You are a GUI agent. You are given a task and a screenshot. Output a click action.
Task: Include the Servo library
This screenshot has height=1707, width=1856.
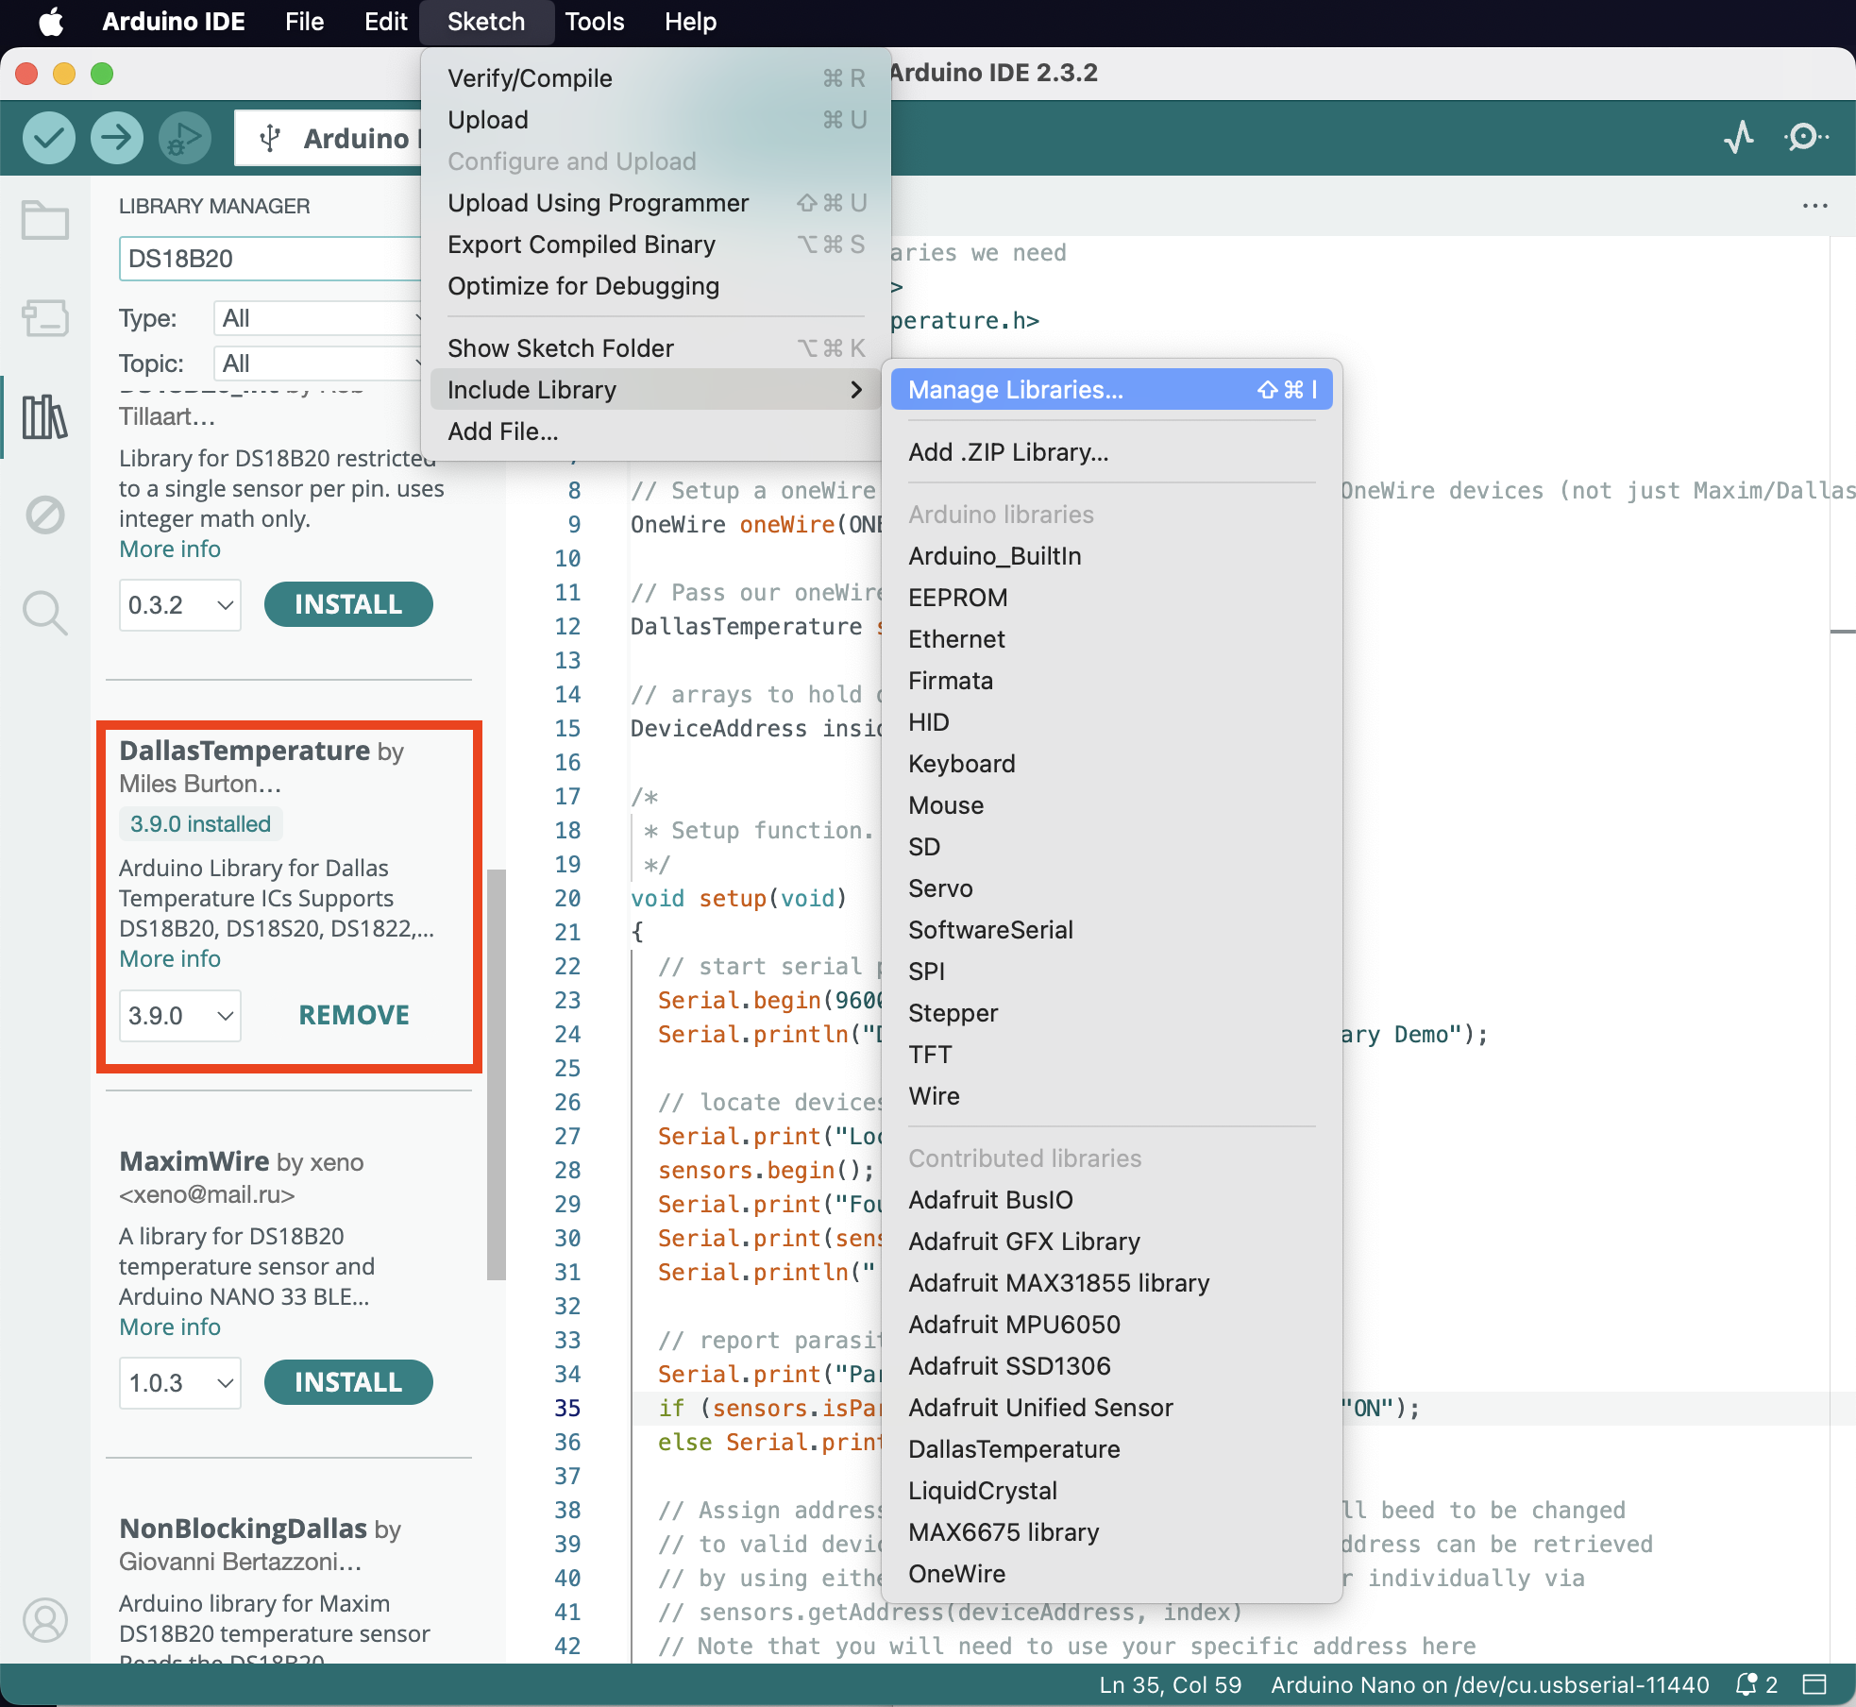point(1111,888)
